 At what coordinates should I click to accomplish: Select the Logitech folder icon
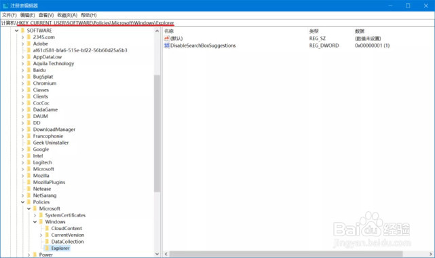[29, 162]
